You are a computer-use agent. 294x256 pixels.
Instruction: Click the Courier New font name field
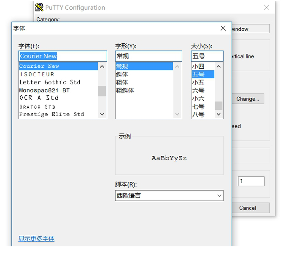click(62, 56)
